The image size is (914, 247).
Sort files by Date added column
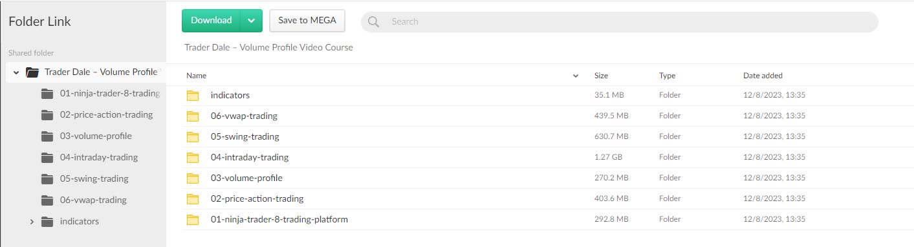[x=763, y=76]
